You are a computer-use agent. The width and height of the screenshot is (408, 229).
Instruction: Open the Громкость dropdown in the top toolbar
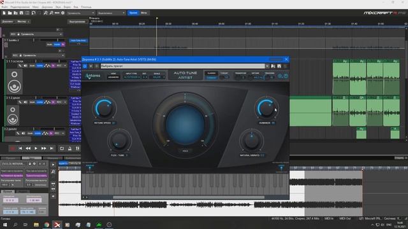coord(81,13)
